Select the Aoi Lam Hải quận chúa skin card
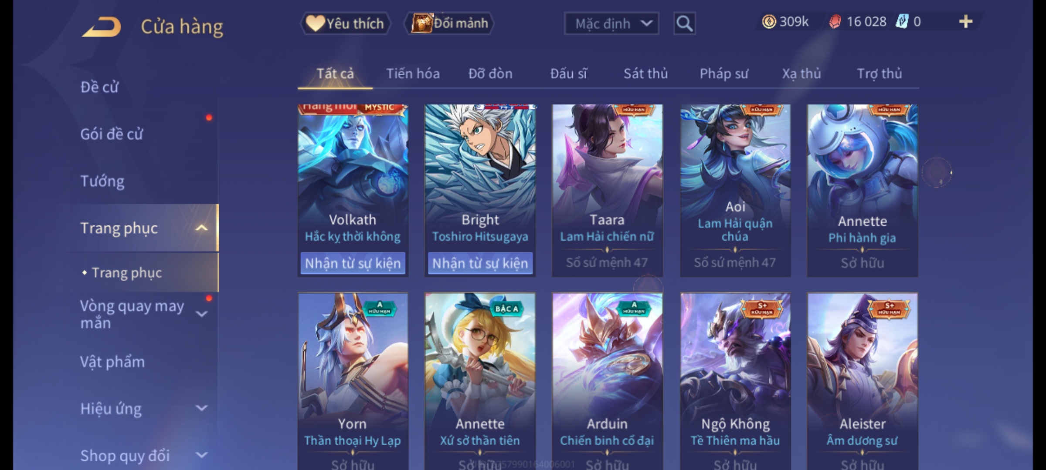Image resolution: width=1046 pixels, height=470 pixels. pyautogui.click(x=735, y=190)
